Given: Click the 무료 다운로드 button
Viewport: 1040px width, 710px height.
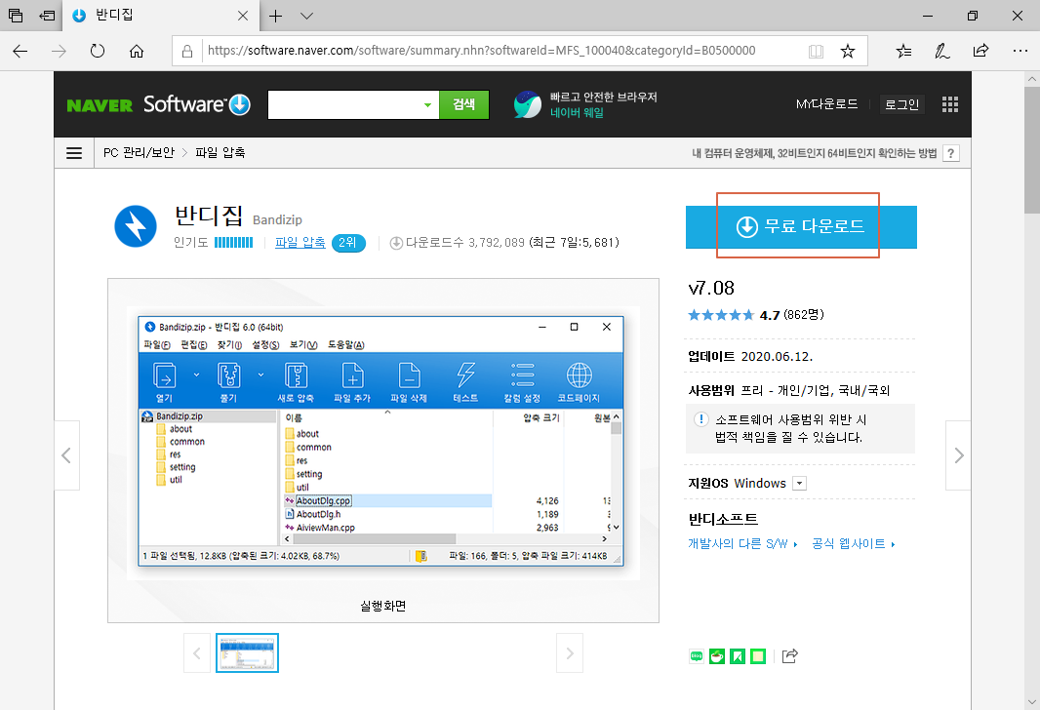Looking at the screenshot, I should (x=801, y=226).
